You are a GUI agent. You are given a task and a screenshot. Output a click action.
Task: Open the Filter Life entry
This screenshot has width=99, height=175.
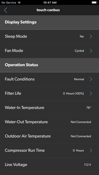point(49,94)
